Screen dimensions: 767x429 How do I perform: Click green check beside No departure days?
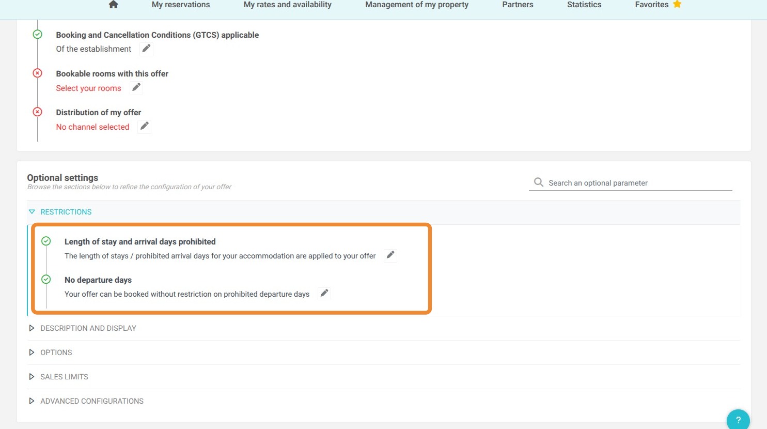46,280
